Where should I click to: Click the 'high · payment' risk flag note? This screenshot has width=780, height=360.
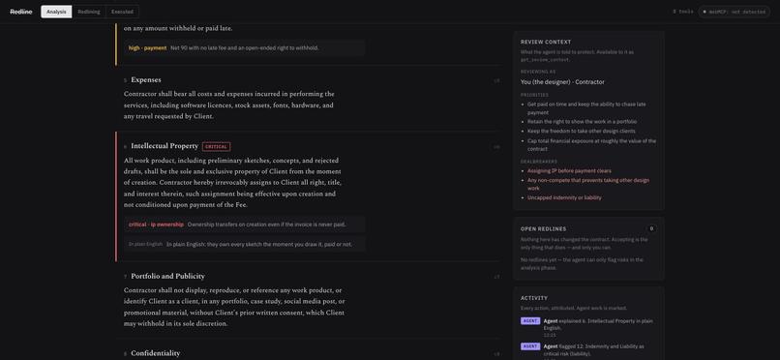point(244,48)
